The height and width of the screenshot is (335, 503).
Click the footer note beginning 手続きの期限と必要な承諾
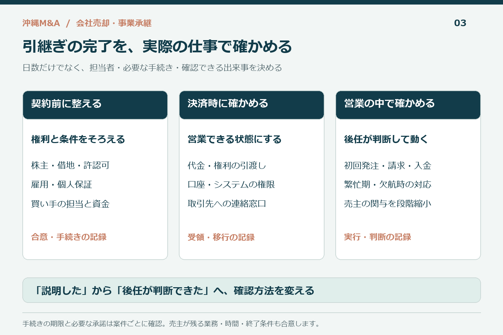pos(172,324)
